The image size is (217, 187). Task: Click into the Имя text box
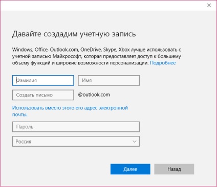pyautogui.click(x=109, y=80)
